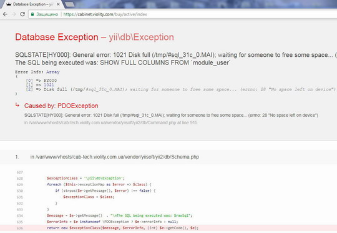Click the Caused by: PDOException heading

[x=61, y=106]
